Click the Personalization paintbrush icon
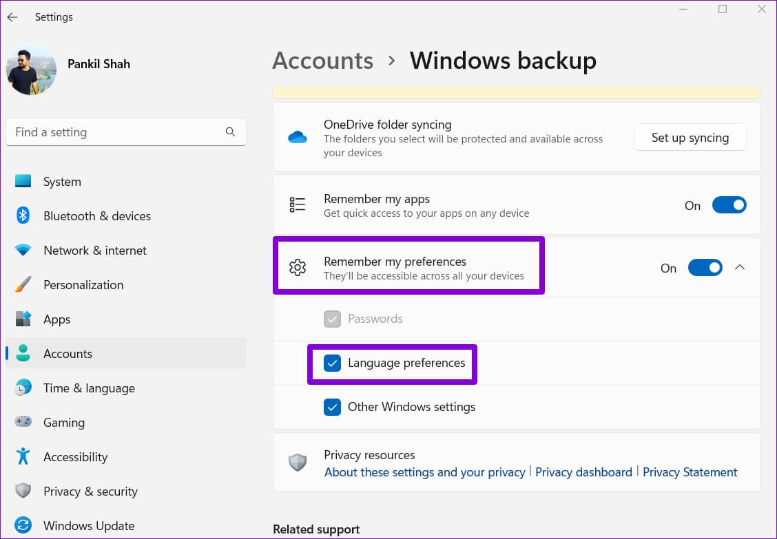This screenshot has height=539, width=777. [23, 284]
